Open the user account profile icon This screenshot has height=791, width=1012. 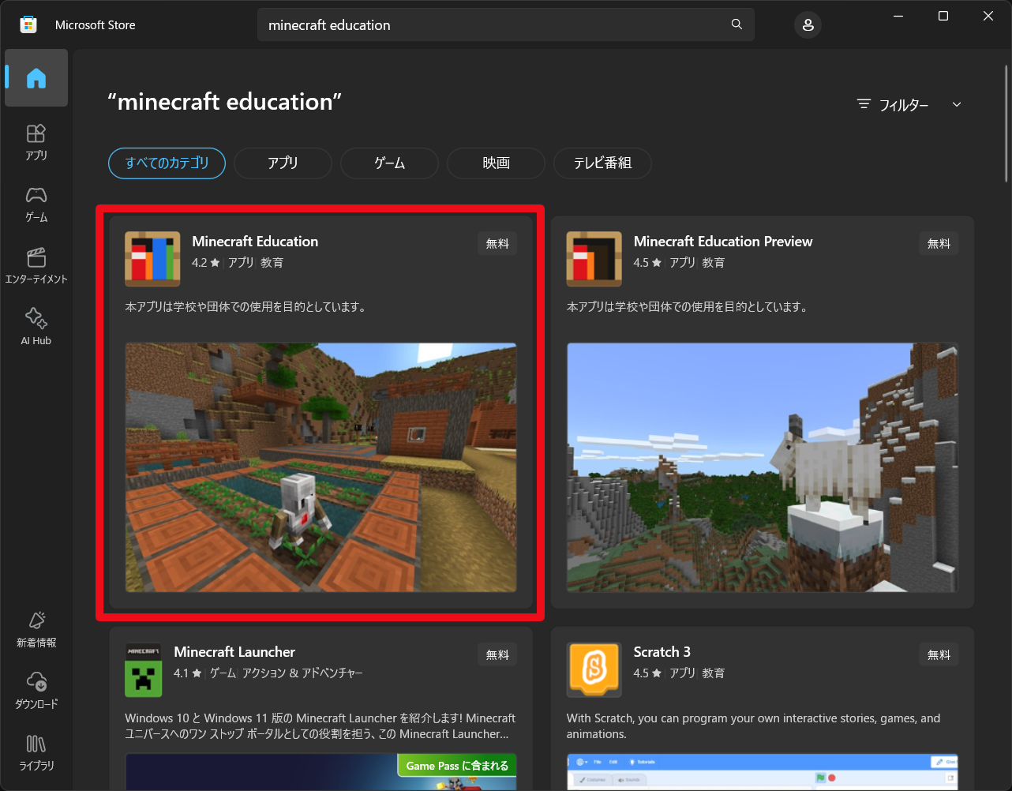pyautogui.click(x=808, y=25)
